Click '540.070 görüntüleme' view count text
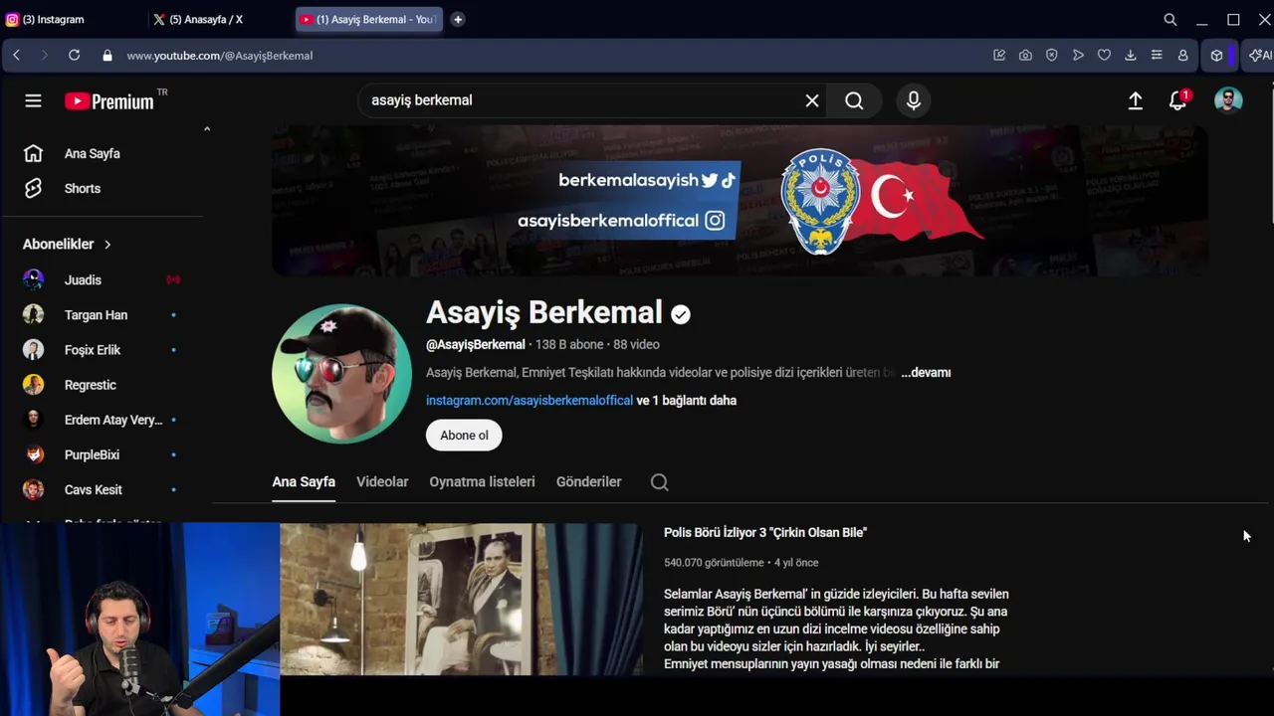This screenshot has height=716, width=1274. [x=714, y=563]
